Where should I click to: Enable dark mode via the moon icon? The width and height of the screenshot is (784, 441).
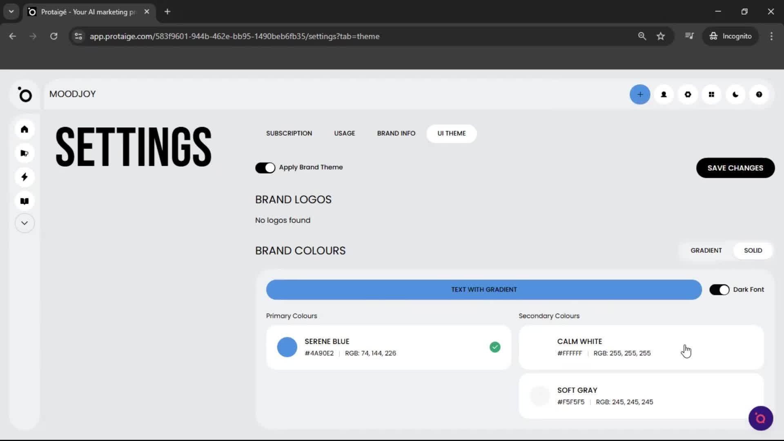[735, 94]
